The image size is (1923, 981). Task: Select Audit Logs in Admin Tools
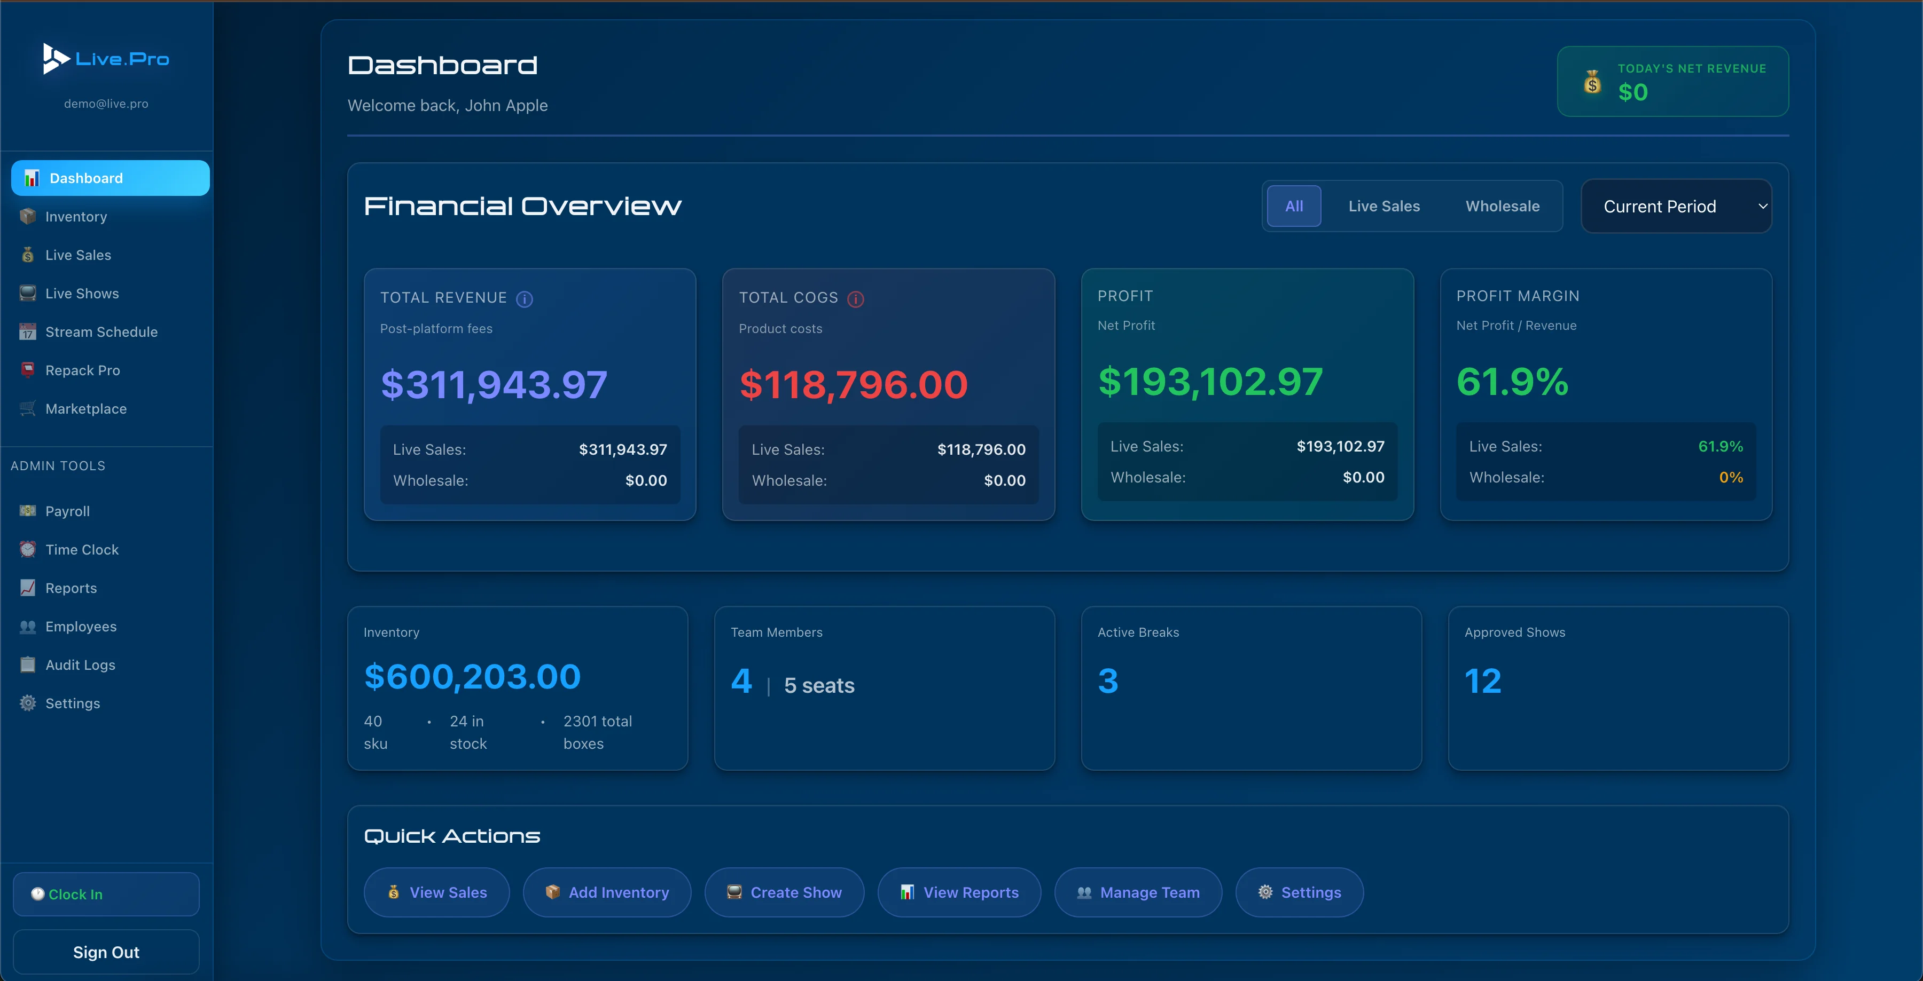coord(80,664)
